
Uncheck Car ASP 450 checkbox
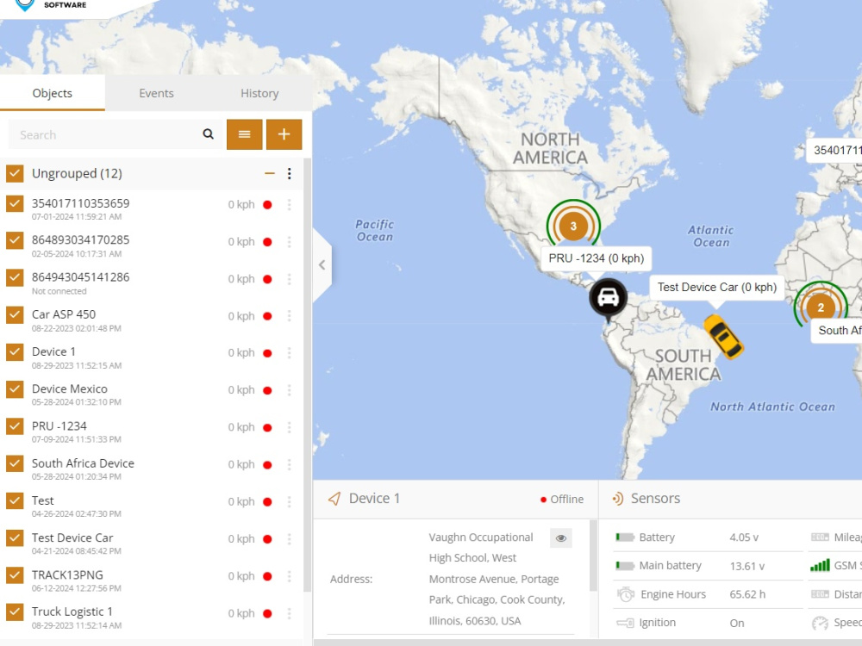click(15, 314)
